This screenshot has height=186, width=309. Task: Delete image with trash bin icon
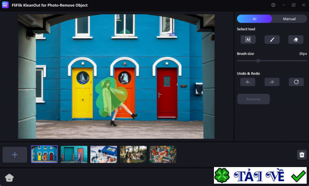pyautogui.click(x=302, y=155)
